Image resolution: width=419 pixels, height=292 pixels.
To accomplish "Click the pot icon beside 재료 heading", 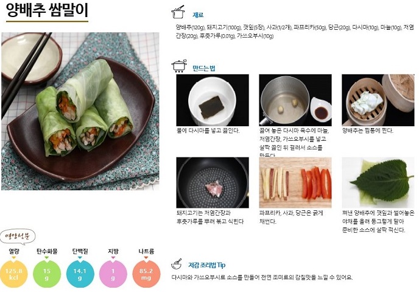I will point(178,12).
